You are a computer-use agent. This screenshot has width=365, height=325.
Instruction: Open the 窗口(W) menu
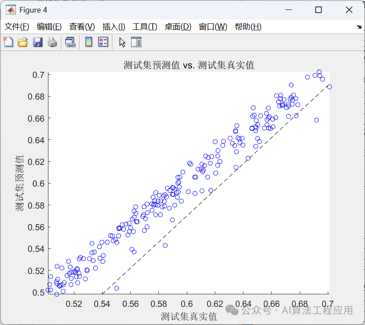coord(213,26)
